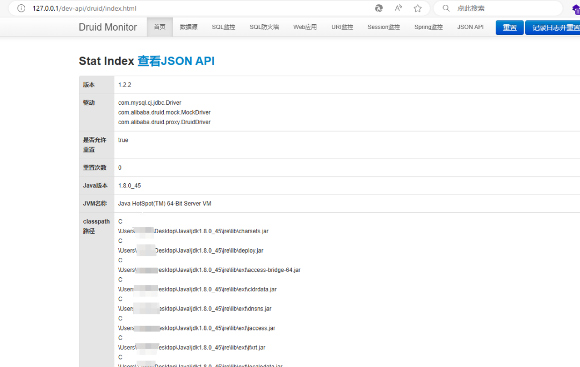580x367 pixels.
Task: Click com.alibaba.druid.proxy.DruidDriver text
Action: click(164, 122)
